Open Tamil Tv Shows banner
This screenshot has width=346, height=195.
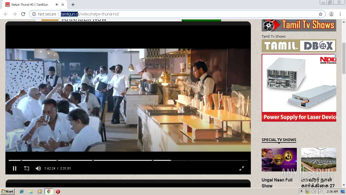coord(299,25)
